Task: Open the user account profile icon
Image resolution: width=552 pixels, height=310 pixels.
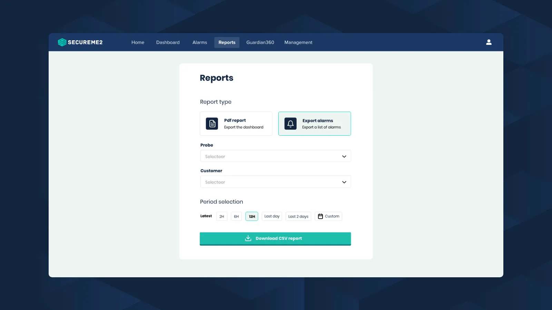Action: click(x=489, y=42)
